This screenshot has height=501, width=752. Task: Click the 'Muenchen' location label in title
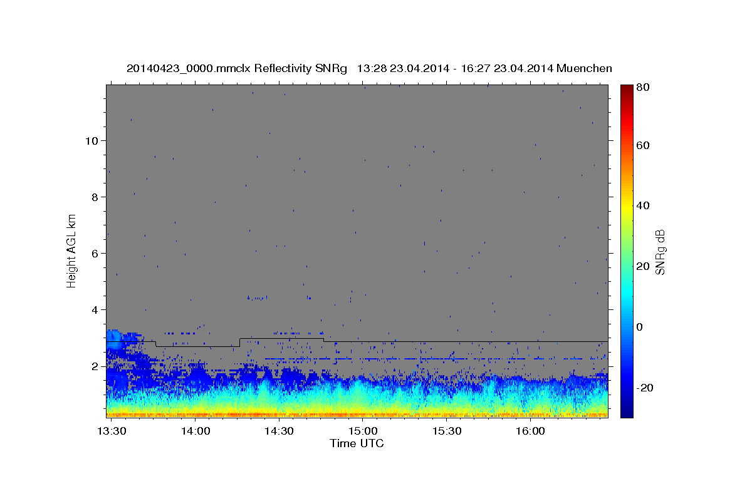click(x=583, y=68)
